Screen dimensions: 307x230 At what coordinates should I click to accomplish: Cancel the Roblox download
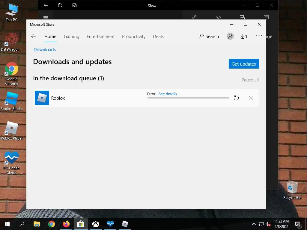tap(251, 98)
